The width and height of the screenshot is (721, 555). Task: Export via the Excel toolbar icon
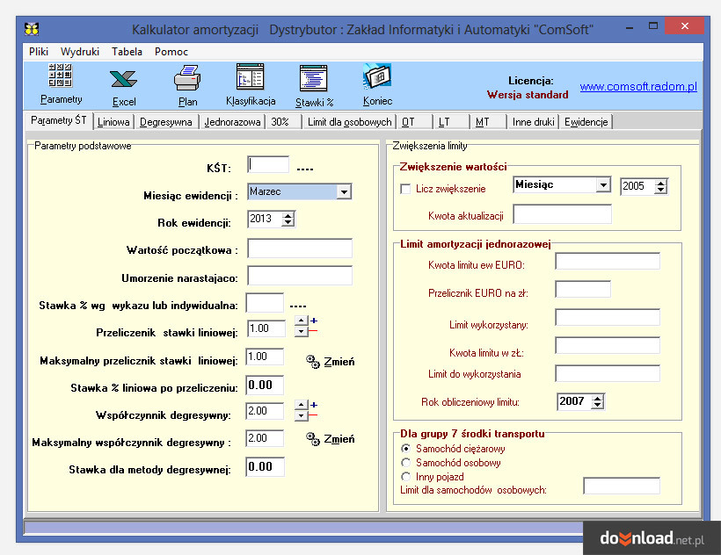point(124,88)
